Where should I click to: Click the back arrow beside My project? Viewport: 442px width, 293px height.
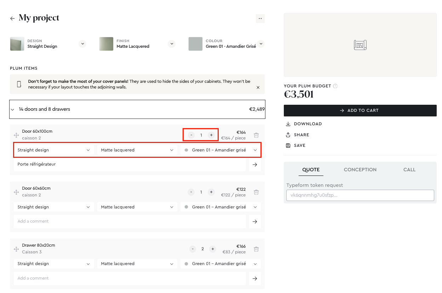tap(12, 18)
